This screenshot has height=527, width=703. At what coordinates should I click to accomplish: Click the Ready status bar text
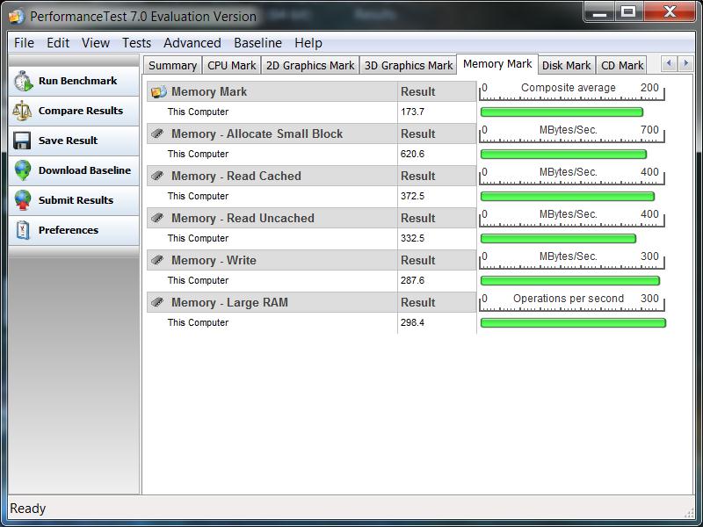[28, 509]
